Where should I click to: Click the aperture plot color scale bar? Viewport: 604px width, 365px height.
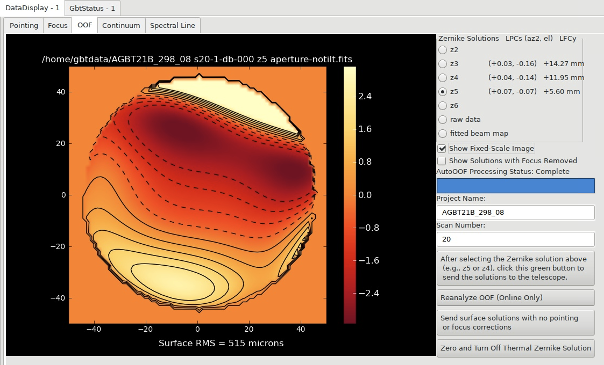click(x=350, y=195)
